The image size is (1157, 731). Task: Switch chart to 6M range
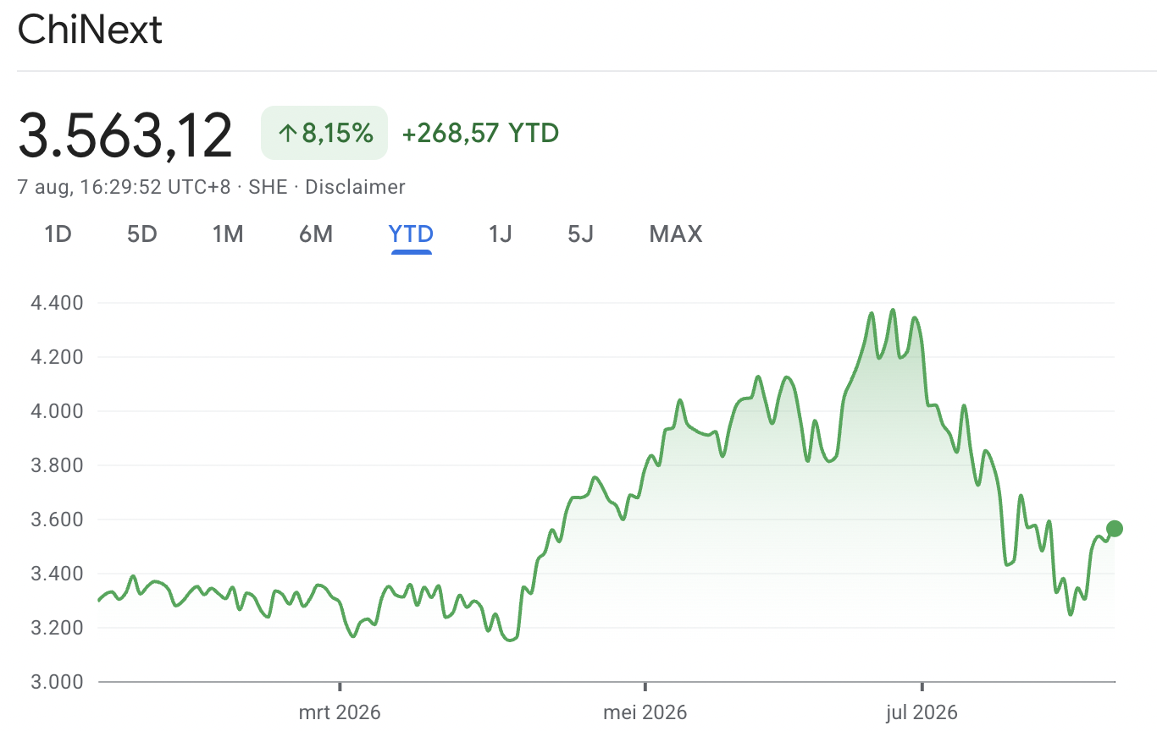(x=316, y=234)
